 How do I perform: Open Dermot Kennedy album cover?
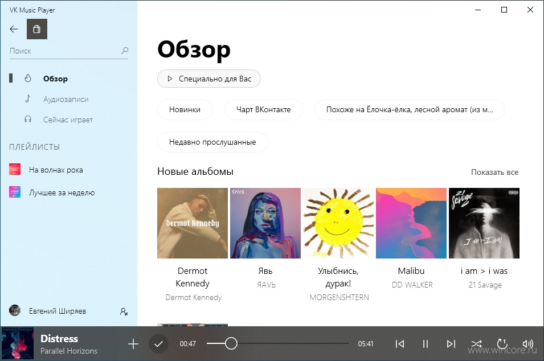[x=193, y=223]
